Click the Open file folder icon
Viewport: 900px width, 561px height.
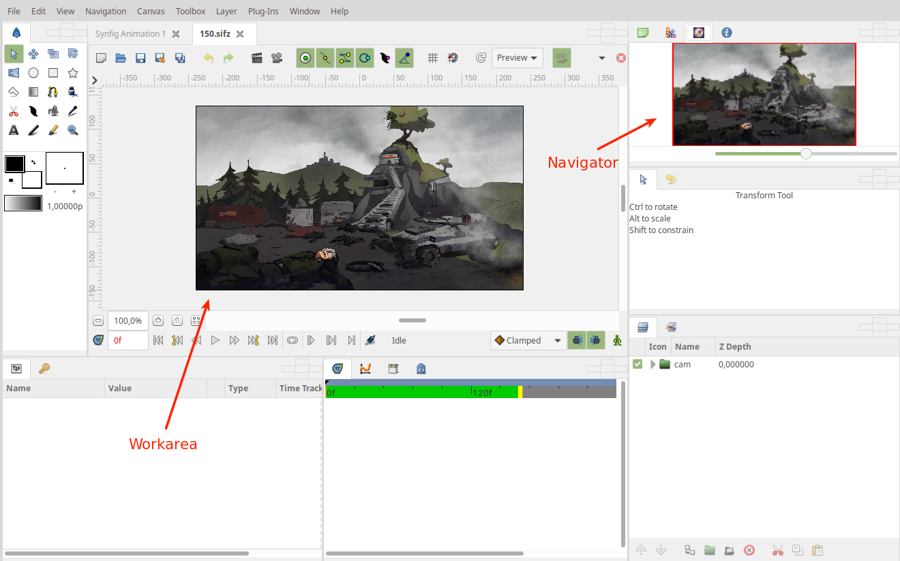coord(121,58)
